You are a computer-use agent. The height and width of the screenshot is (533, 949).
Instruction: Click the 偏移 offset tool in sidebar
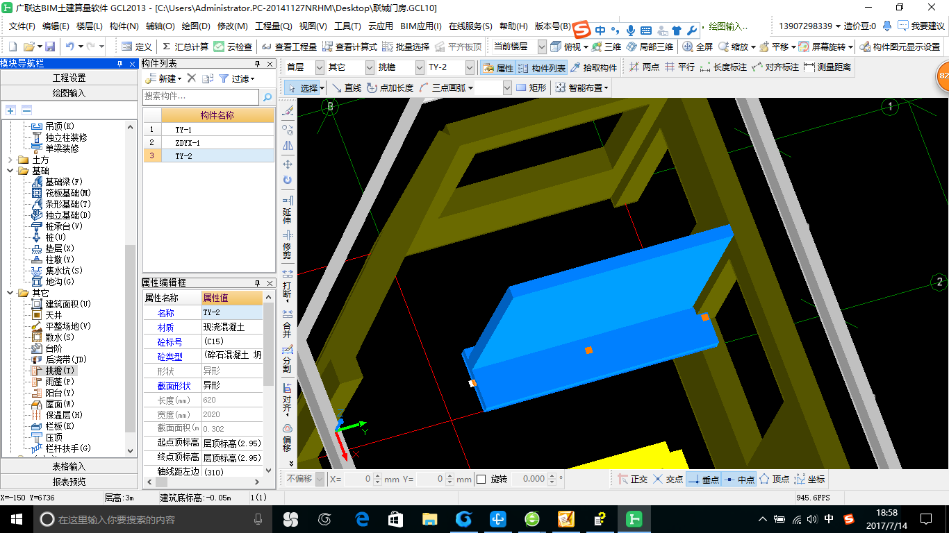288,437
